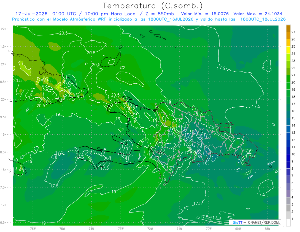Viewport: 300px width, 232px height.
Task: Click the '16' contour label on the map
Action: point(205,163)
